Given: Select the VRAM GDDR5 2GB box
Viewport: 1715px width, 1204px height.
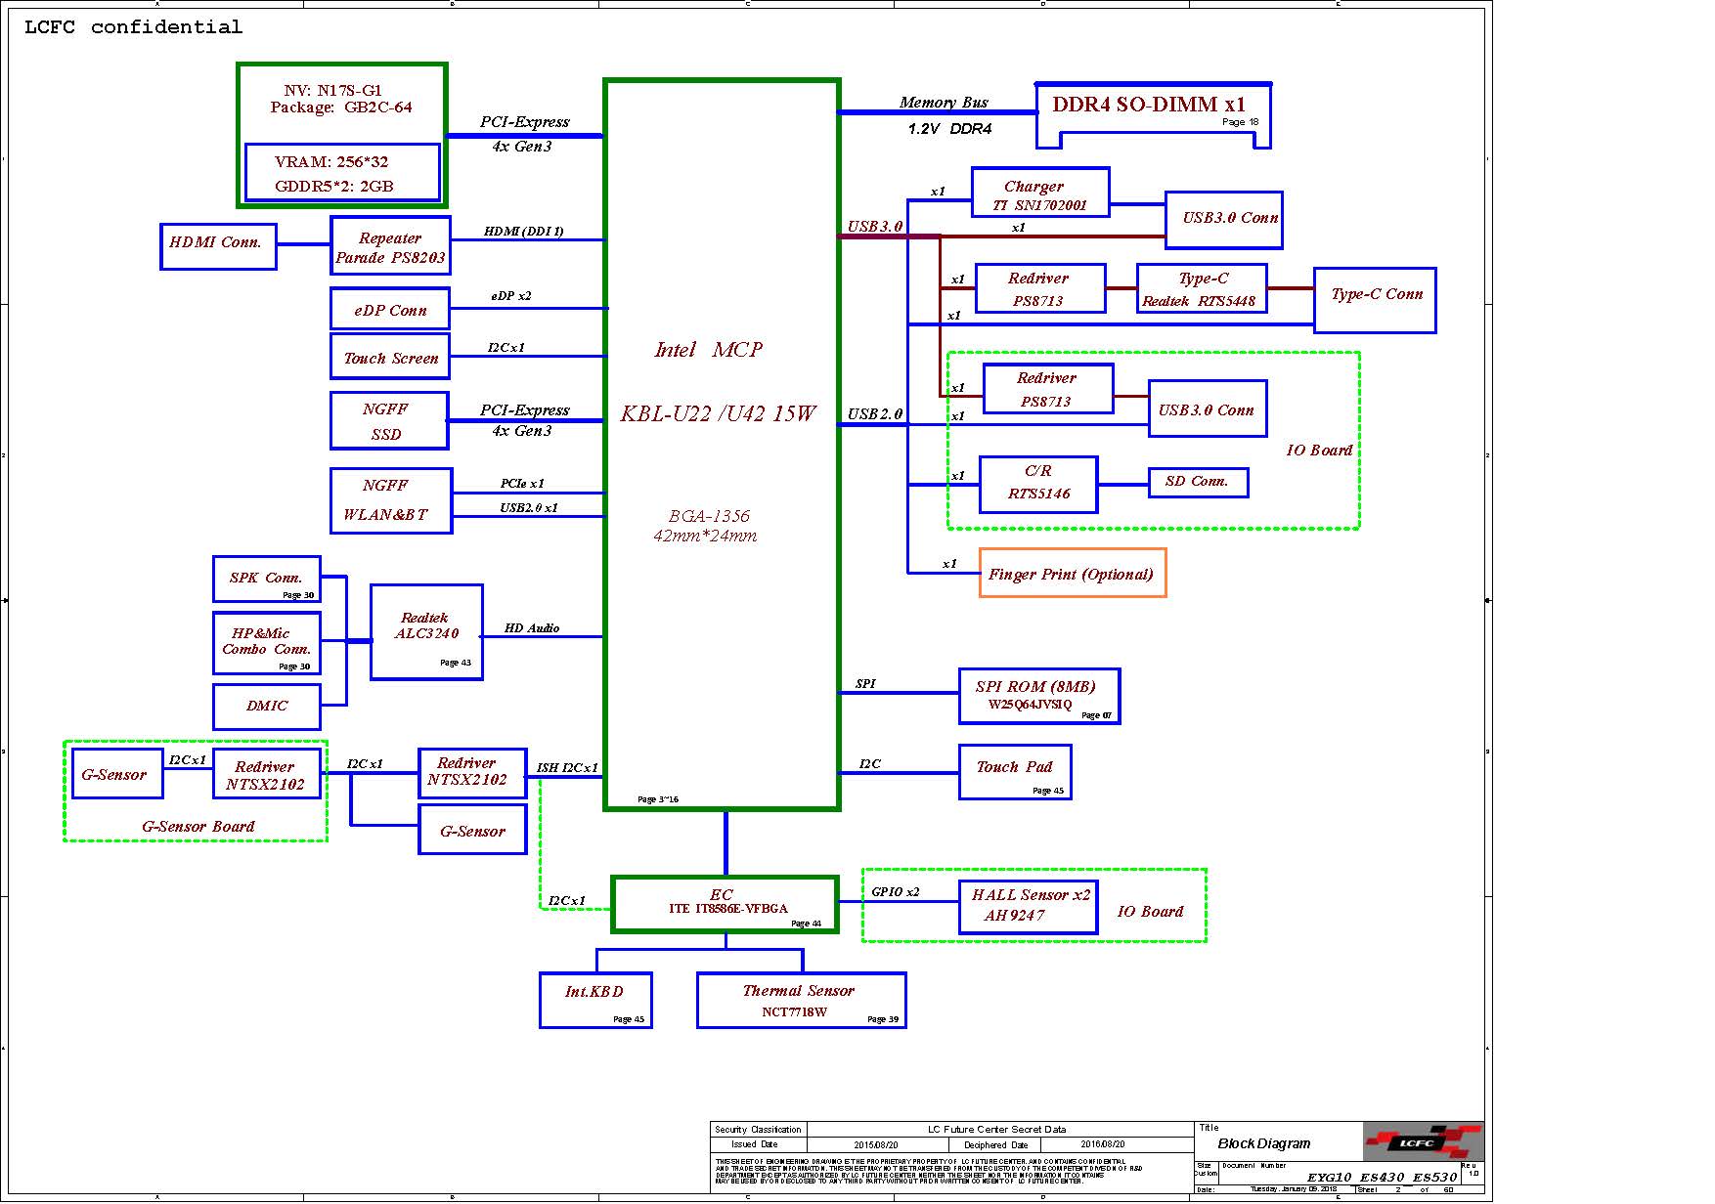Looking at the screenshot, I should pos(342,173).
